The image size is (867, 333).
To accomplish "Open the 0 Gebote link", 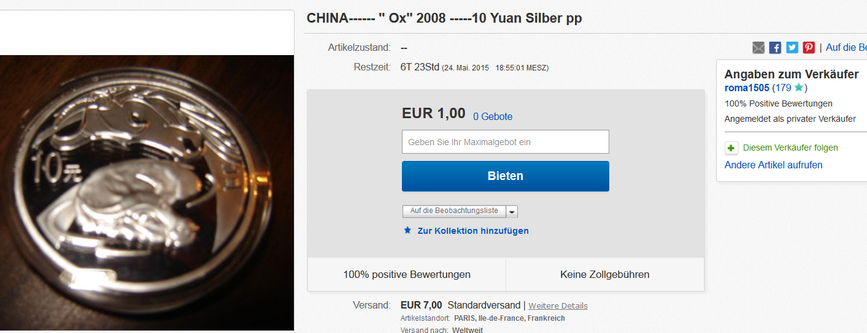I will (x=493, y=116).
